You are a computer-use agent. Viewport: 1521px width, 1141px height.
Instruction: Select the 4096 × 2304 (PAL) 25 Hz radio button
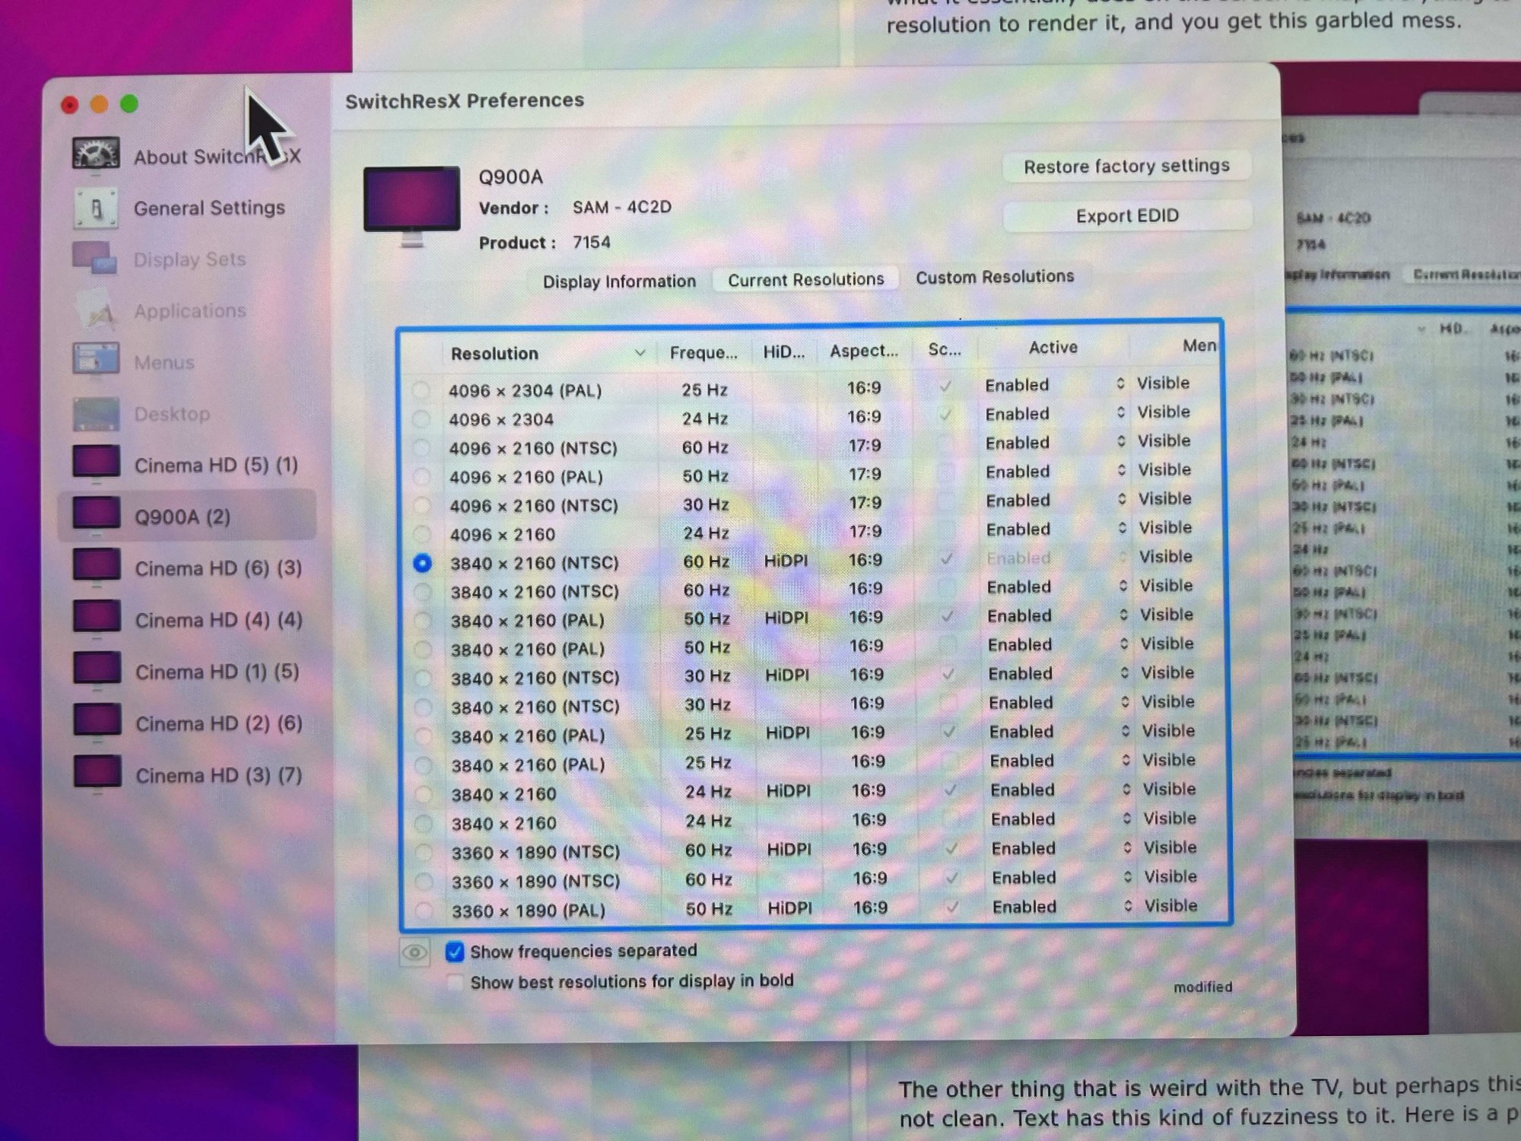[x=421, y=390]
